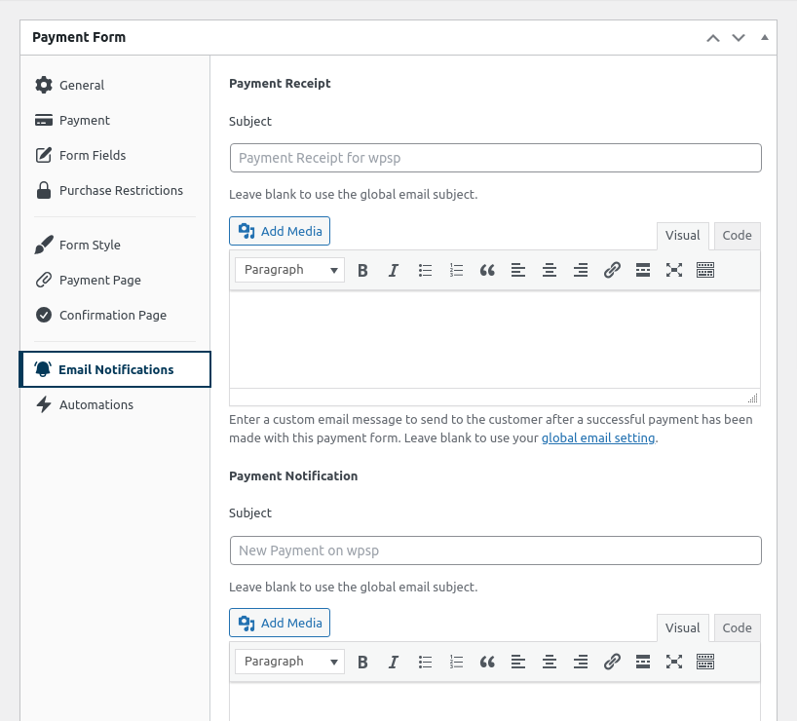The image size is (797, 721).
Task: Insert Read More tag in Payment Receipt editor
Action: [x=643, y=271]
